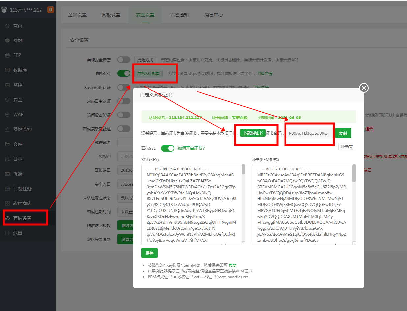Viewport: 407px width, 311px height.
Task: Open the 数据库 database icon
Action: [x=7, y=70]
